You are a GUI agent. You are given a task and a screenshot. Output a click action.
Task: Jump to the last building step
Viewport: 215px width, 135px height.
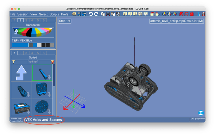coord(140,14)
